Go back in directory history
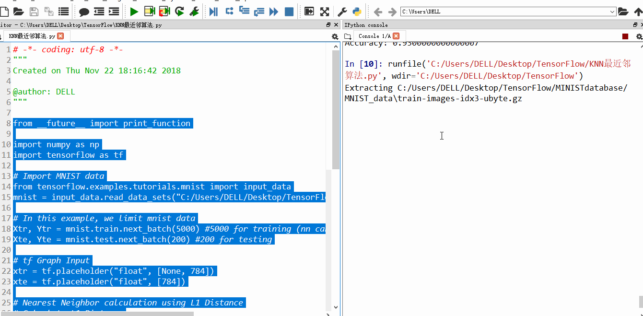Image resolution: width=643 pixels, height=316 pixels. (x=377, y=12)
